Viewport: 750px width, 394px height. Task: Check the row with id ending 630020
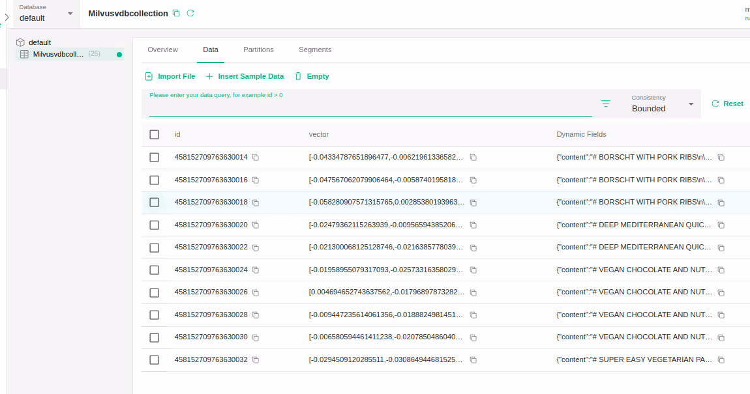click(154, 225)
